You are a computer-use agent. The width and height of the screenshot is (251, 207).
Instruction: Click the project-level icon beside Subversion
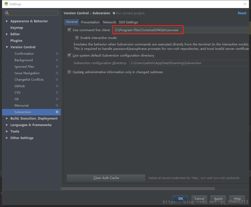coord(57,112)
